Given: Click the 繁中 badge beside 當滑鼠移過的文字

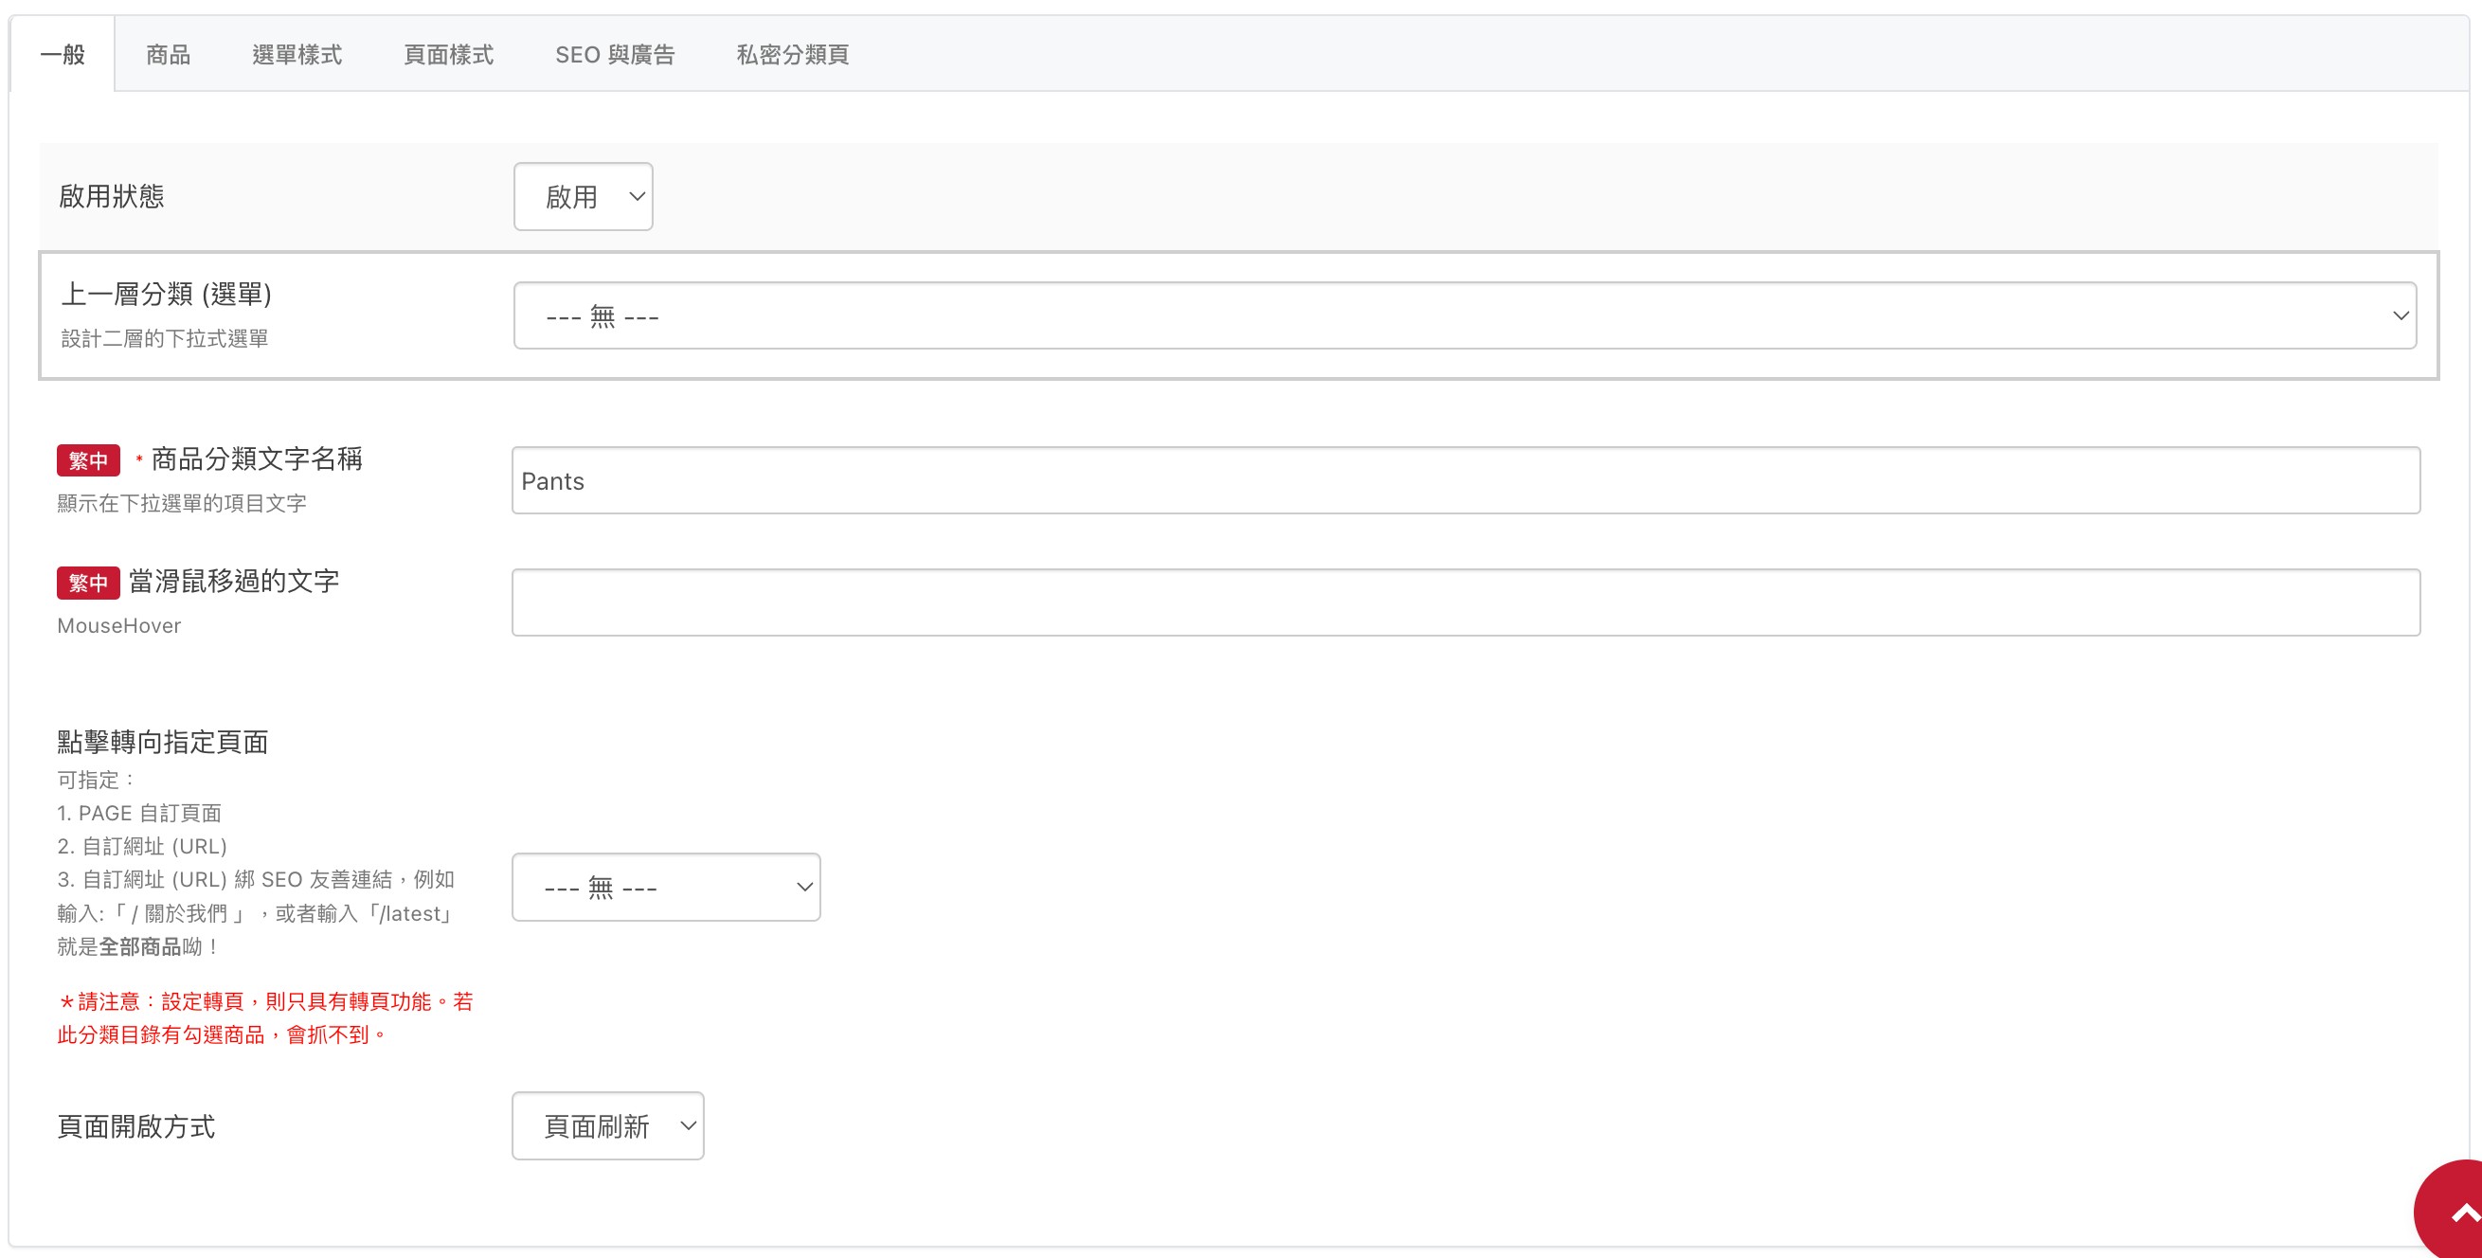Looking at the screenshot, I should tap(88, 583).
